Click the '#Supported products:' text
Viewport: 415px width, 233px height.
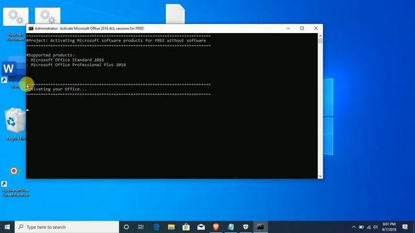click(51, 55)
